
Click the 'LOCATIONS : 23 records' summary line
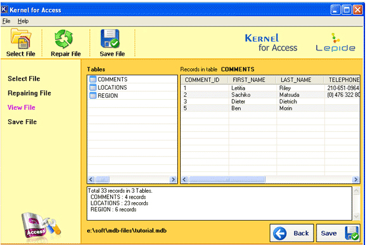tap(120, 203)
